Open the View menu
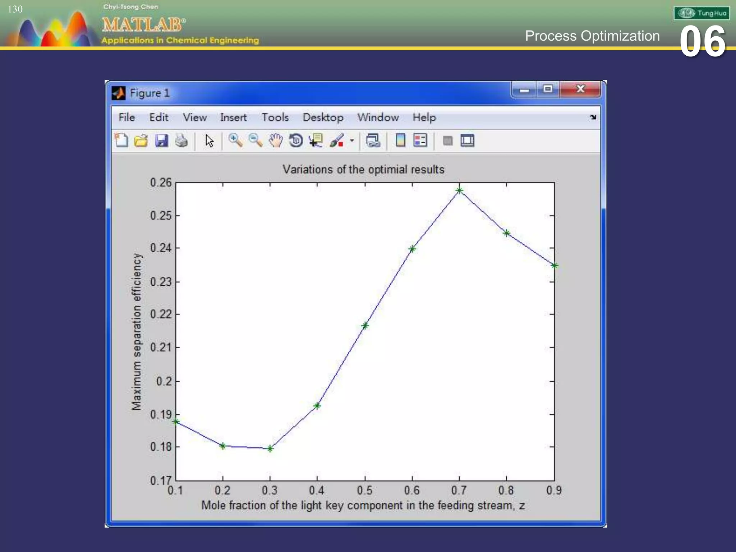 195,118
